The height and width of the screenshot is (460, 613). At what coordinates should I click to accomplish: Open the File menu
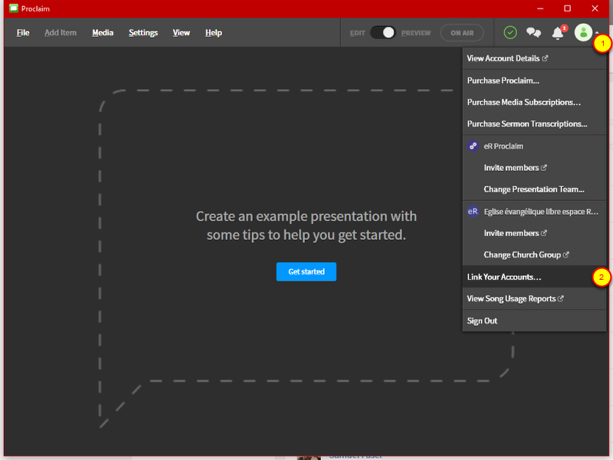(23, 33)
